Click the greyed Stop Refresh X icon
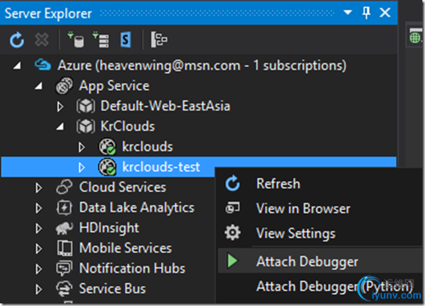The width and height of the screenshot is (425, 306). click(42, 40)
